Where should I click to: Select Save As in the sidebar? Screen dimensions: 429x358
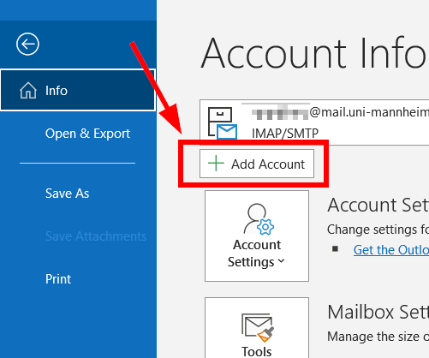tap(68, 194)
